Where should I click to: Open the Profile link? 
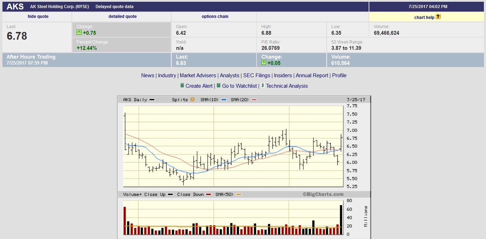click(x=339, y=75)
